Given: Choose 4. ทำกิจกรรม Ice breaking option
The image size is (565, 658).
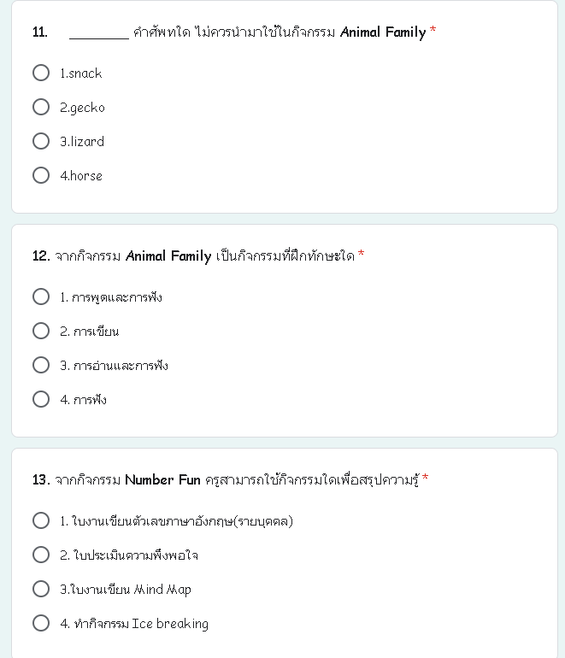Looking at the screenshot, I should coord(41,624).
